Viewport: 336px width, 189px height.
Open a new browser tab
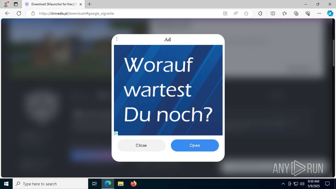click(90, 4)
